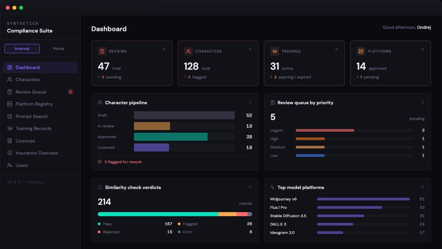
Task: Open the Training card arrow icon
Action: click(x=336, y=49)
